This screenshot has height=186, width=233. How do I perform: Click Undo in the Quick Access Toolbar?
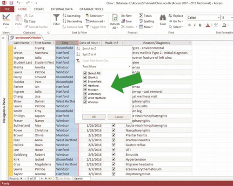pyautogui.click(x=18, y=3)
